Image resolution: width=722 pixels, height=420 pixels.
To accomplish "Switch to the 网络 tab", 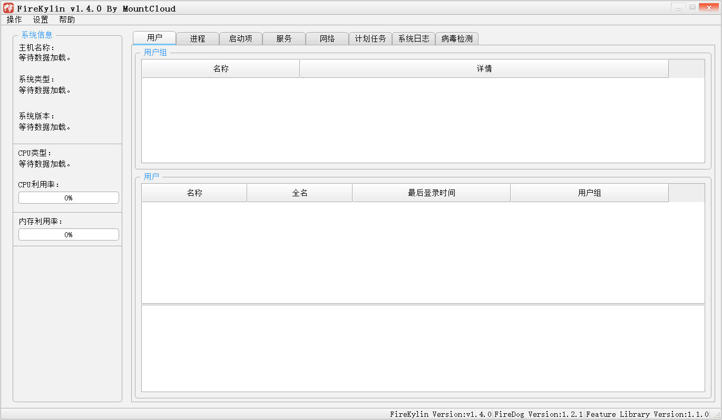I will click(327, 39).
